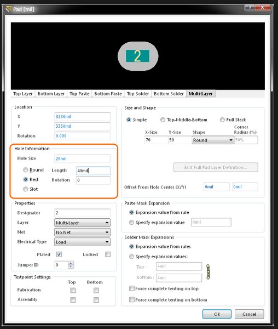Click the OK button

coord(217,314)
